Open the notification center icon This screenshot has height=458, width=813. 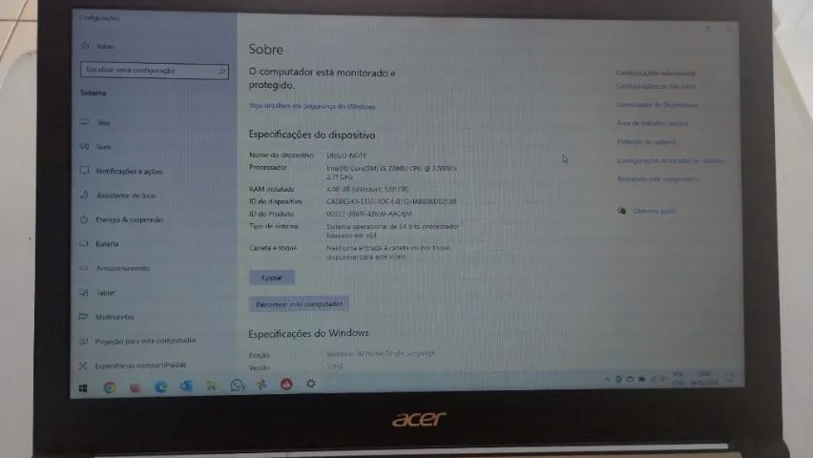(730, 378)
